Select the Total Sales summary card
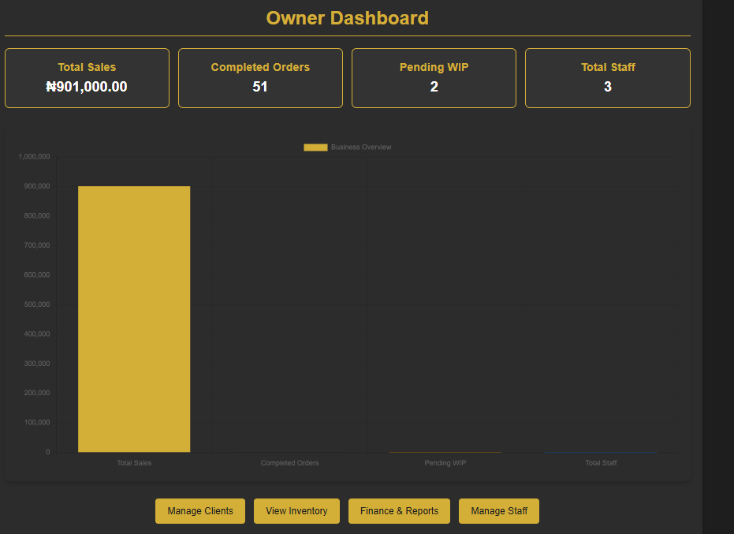 (x=87, y=77)
